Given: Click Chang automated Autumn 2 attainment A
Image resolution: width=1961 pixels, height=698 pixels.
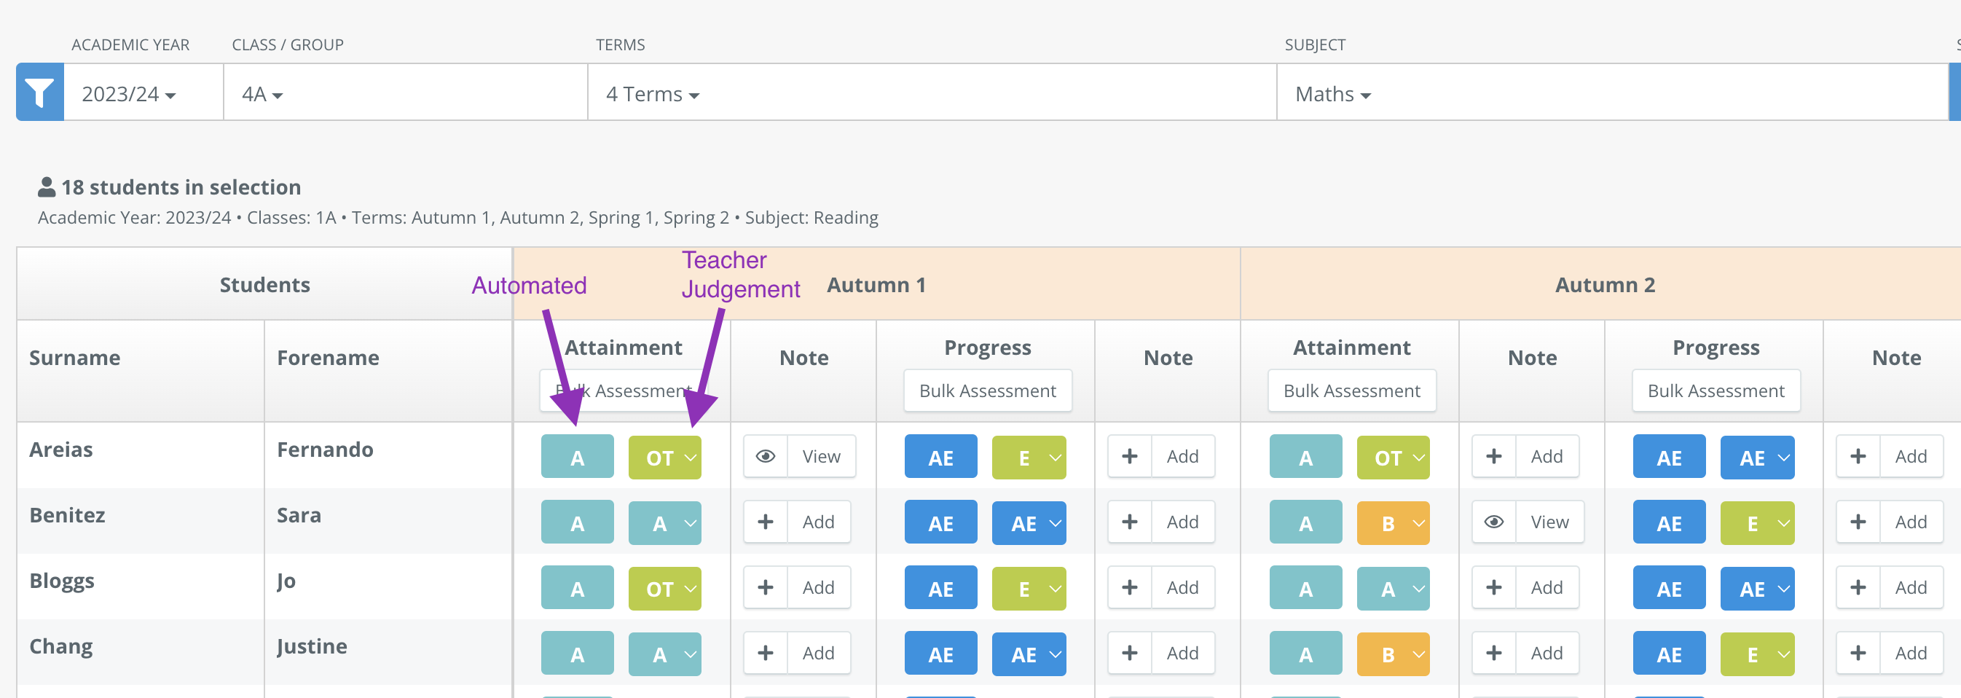Looking at the screenshot, I should (x=1305, y=653).
